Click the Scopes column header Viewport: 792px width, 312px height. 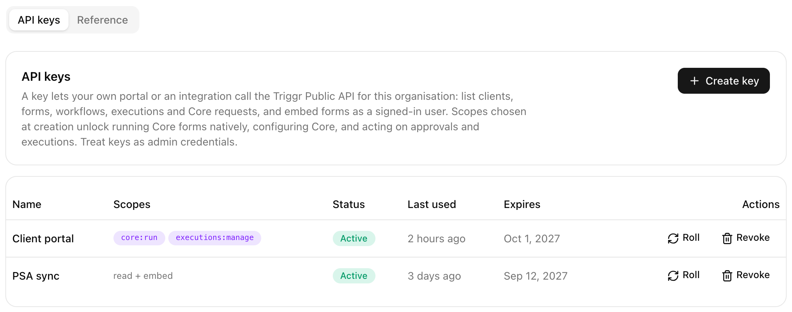(132, 204)
